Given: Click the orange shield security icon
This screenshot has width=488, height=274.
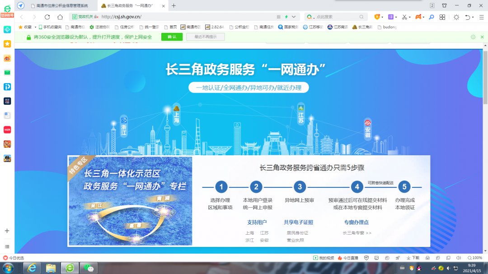Looking at the screenshot, I should [377, 17].
